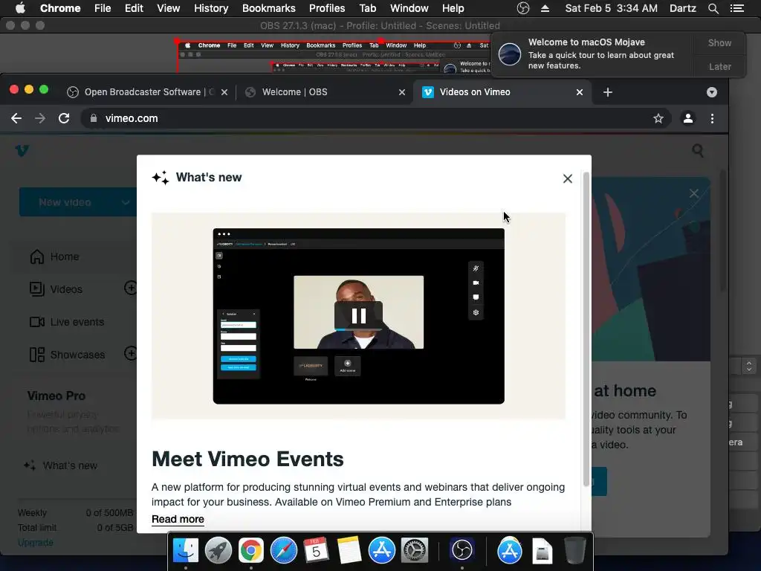The height and width of the screenshot is (571, 761).
Task: Go back in Chrome
Action: tap(16, 118)
